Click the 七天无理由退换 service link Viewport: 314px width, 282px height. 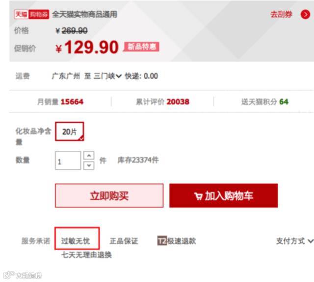point(86,255)
